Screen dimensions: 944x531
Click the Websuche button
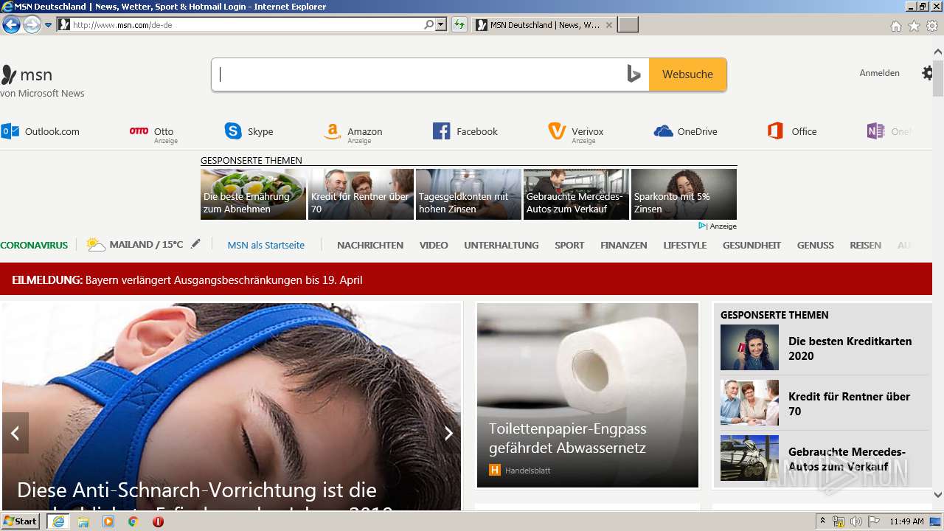click(x=687, y=74)
